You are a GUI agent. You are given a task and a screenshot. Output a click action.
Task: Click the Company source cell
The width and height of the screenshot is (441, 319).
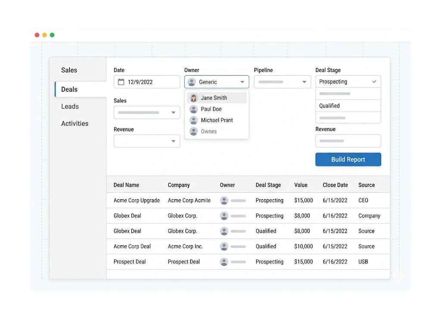click(369, 216)
